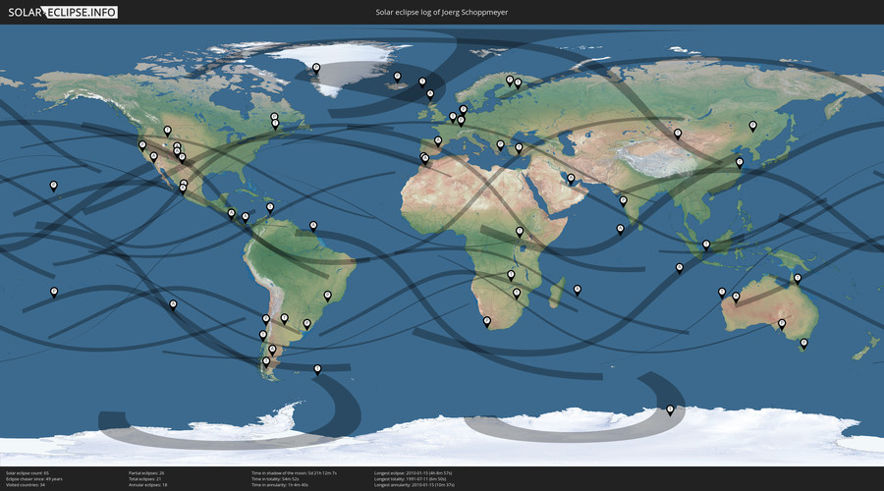Select the marker in East Africa near Kenya
The height and width of the screenshot is (491, 884).
click(x=520, y=231)
